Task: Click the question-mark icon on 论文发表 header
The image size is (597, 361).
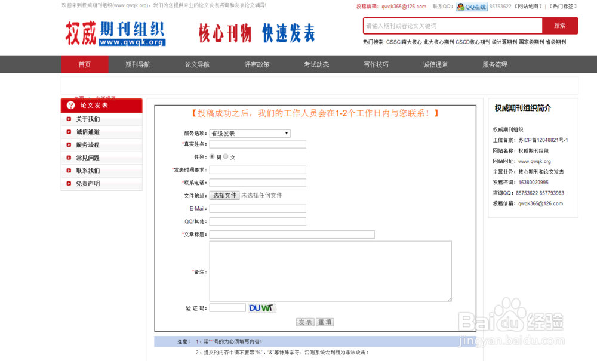Action: coord(70,105)
